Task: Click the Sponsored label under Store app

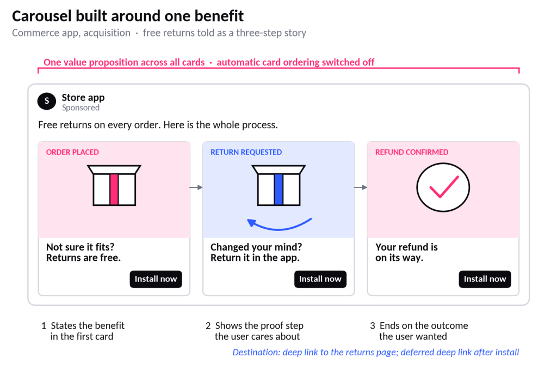Action: pyautogui.click(x=81, y=108)
